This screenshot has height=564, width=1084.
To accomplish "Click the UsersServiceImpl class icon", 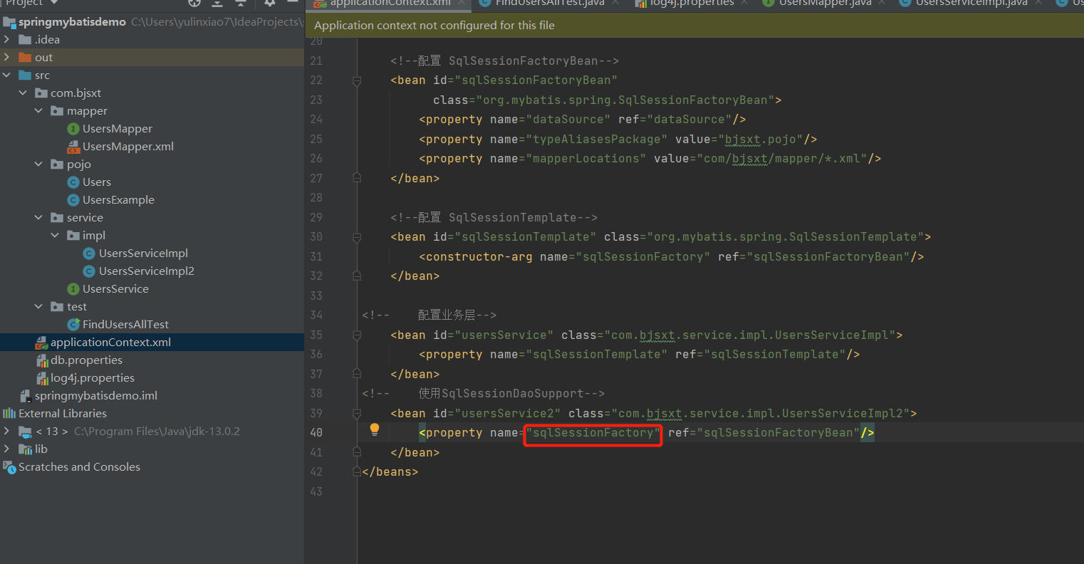I will (89, 253).
